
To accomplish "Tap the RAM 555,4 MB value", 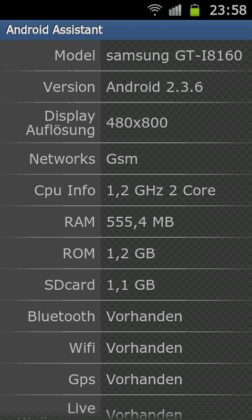I will [140, 222].
